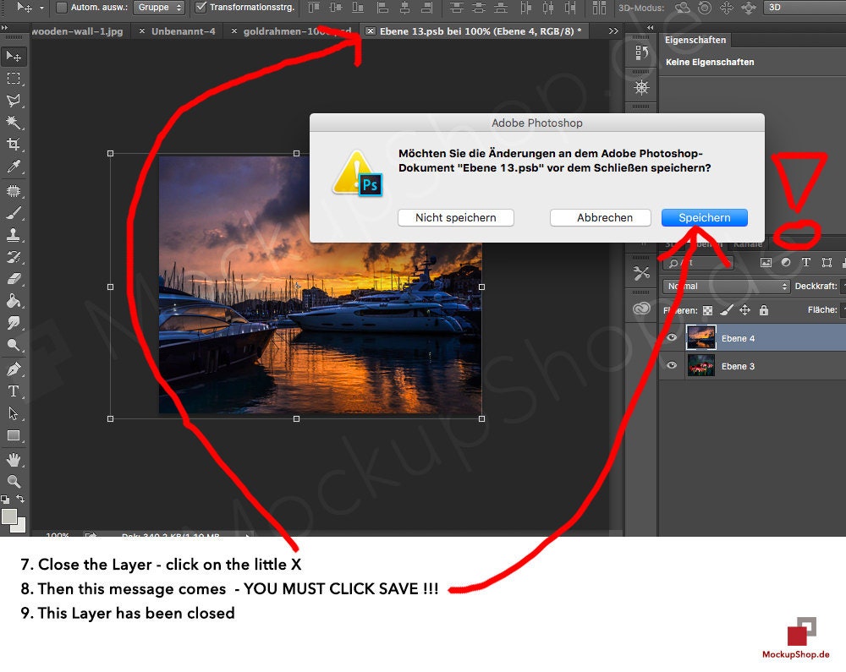Click the Speichern button

[x=704, y=218]
